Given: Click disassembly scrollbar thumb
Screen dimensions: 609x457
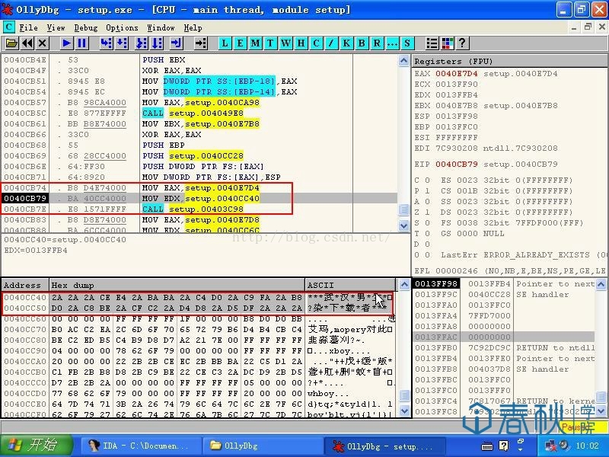Looking at the screenshot, I should tap(404, 210).
